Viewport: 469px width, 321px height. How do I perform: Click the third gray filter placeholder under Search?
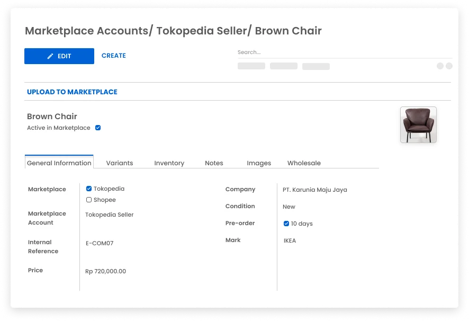tap(316, 66)
